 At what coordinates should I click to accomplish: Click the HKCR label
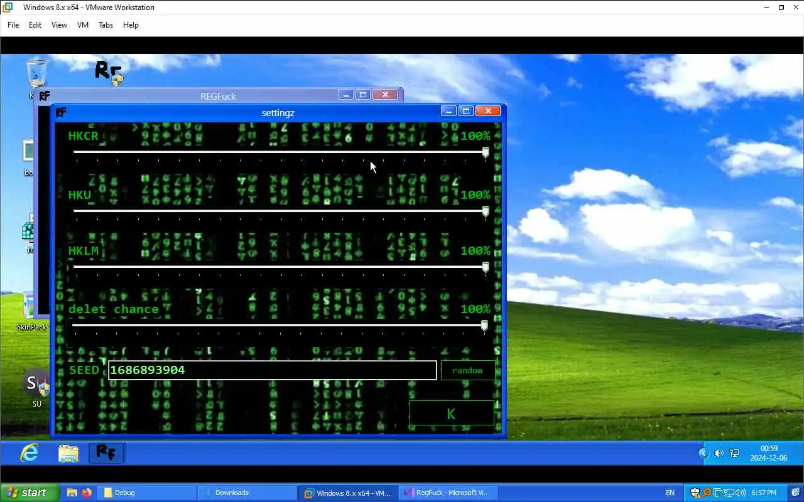(x=83, y=136)
